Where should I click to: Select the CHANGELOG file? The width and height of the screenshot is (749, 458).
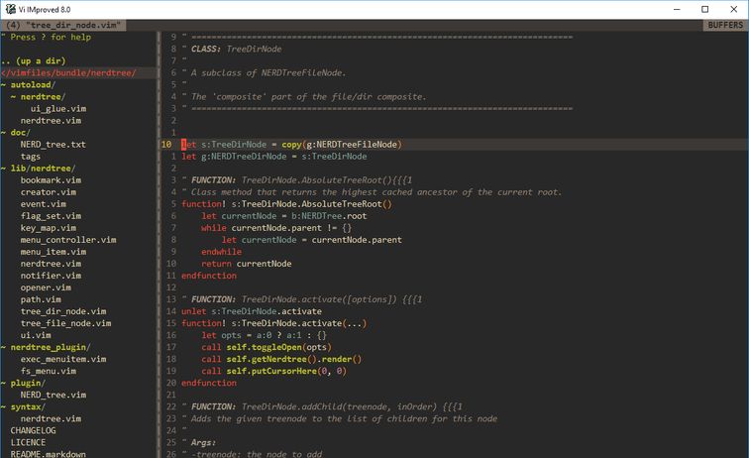point(33,430)
